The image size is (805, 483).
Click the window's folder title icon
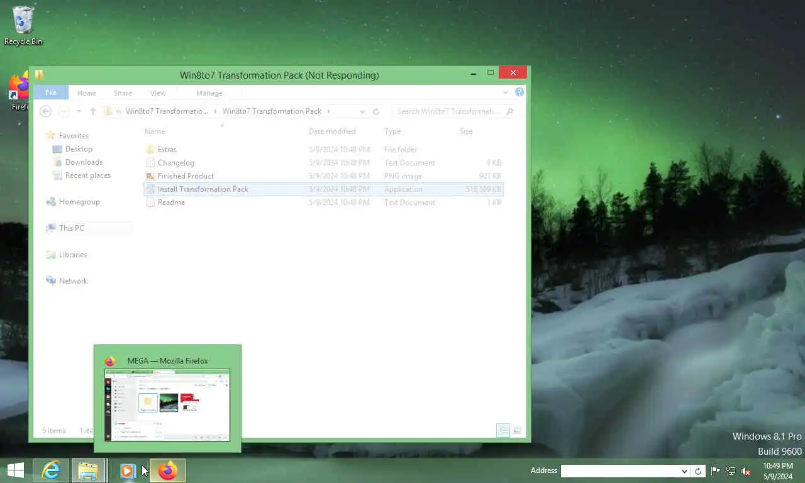pos(39,74)
